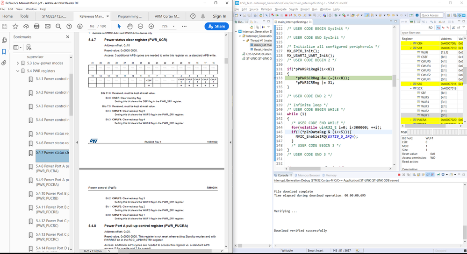Screen dimensions: 467x254
Task: Open the three-dot more tools menu
Action: [184, 27]
